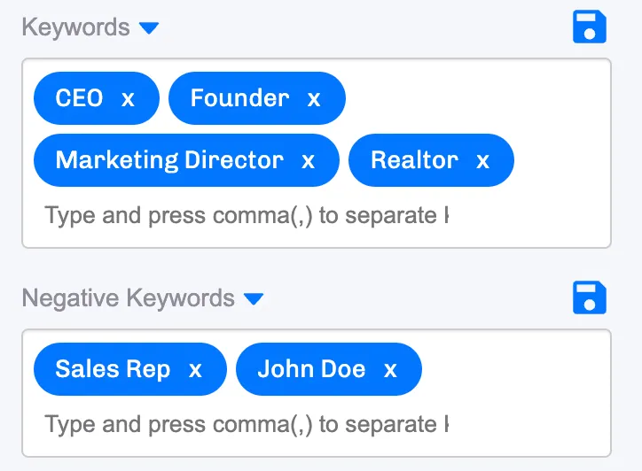Viewport: 642px width, 471px height.
Task: Remove the CEO keyword tag via its x
Action: (x=129, y=98)
